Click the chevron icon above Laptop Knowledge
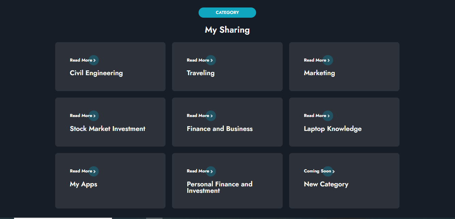 click(x=328, y=116)
